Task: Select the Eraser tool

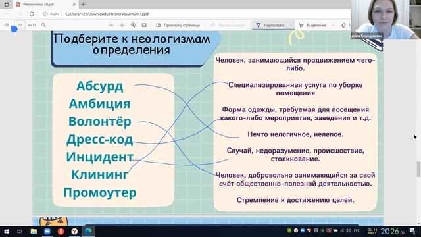Action: click(343, 25)
